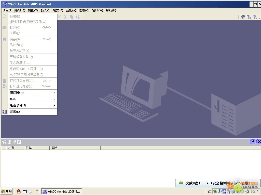Click the Cut scissors toolbar icon

[x=65, y=17]
